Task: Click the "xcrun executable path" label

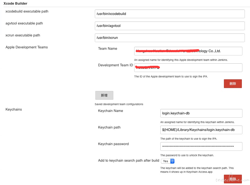Action: pyautogui.click(x=23, y=35)
